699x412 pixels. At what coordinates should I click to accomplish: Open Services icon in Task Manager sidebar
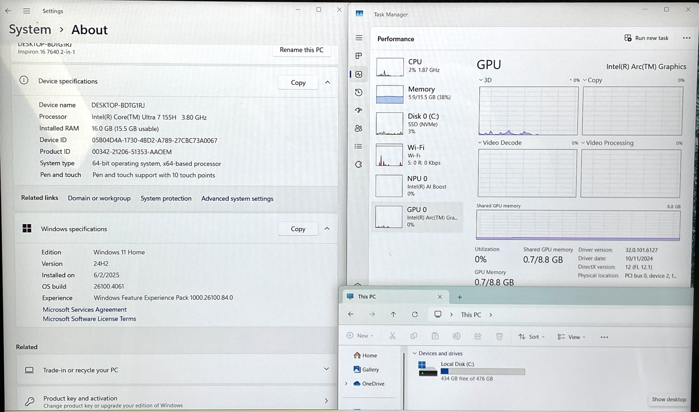[x=359, y=165]
